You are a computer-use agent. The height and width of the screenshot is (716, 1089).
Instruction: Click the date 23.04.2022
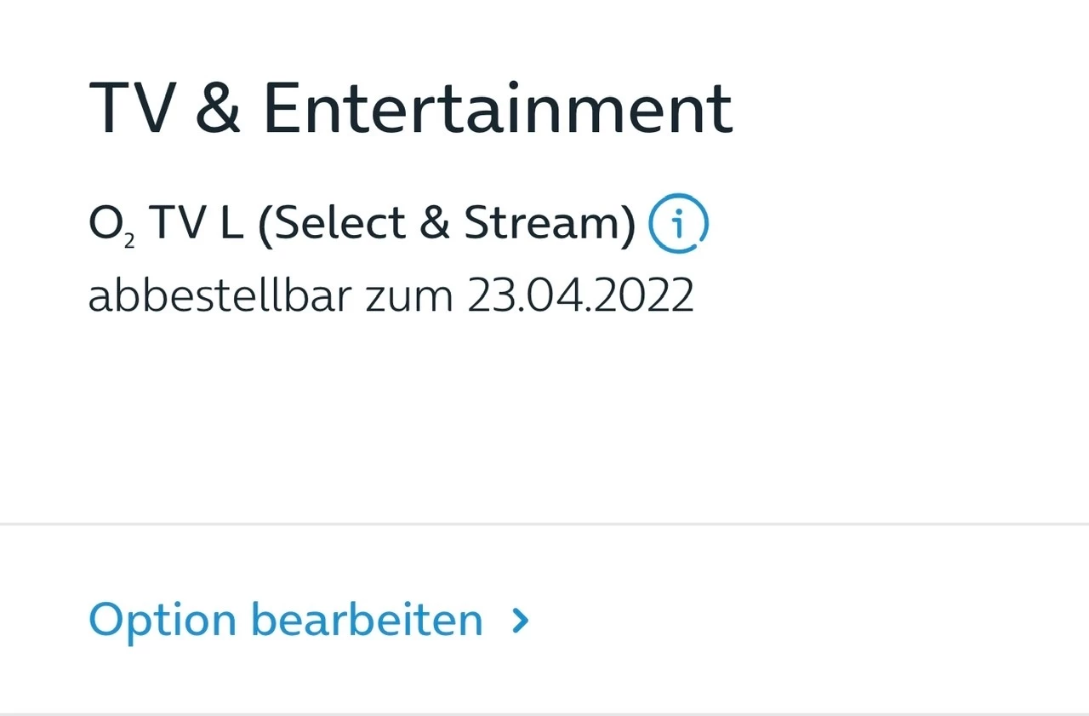point(580,296)
